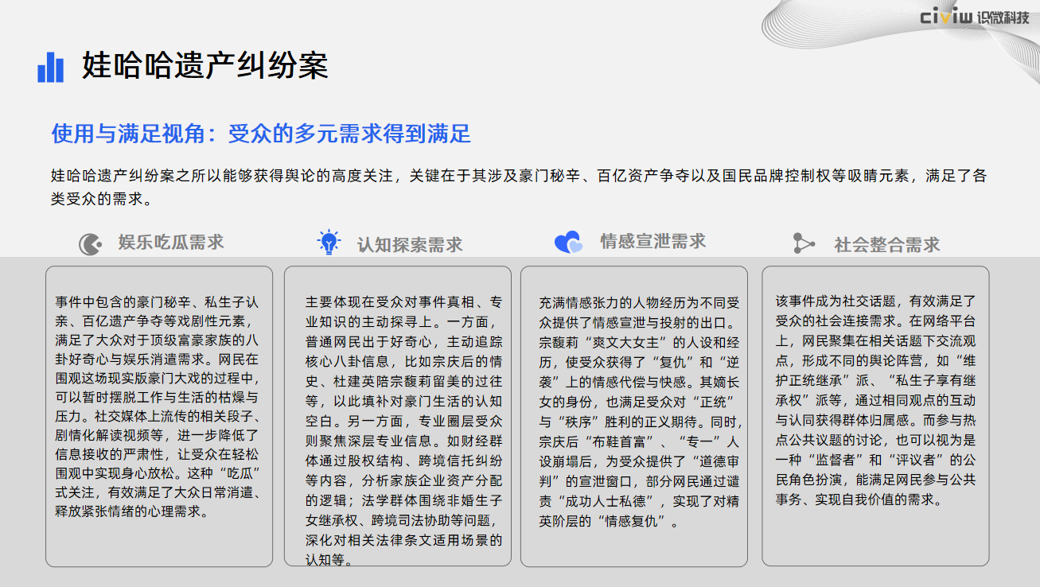Click the text card beginning 充满情感张力的人物经历
Viewport: 1040px width, 587px height.
pos(633,415)
